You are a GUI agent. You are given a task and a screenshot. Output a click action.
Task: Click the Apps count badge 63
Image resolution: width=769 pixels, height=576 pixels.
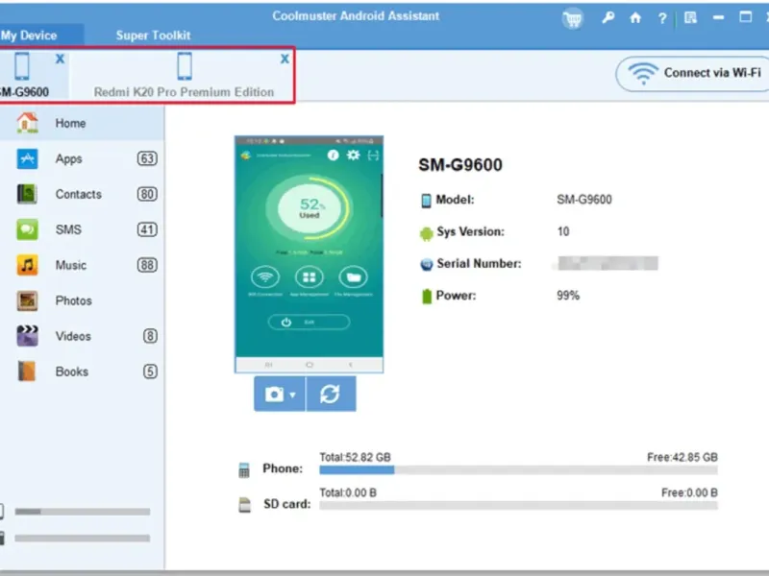click(147, 158)
